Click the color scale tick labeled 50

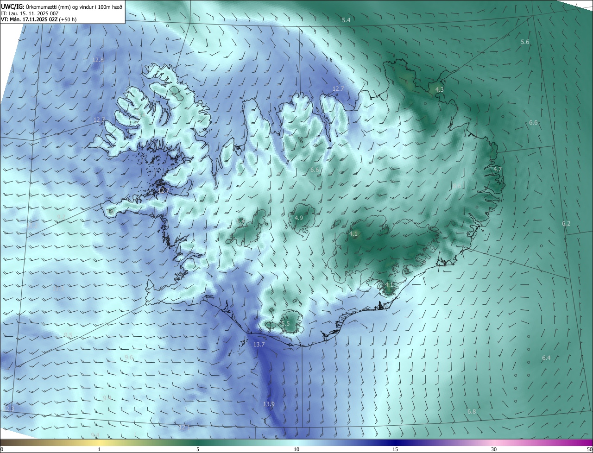click(589, 449)
